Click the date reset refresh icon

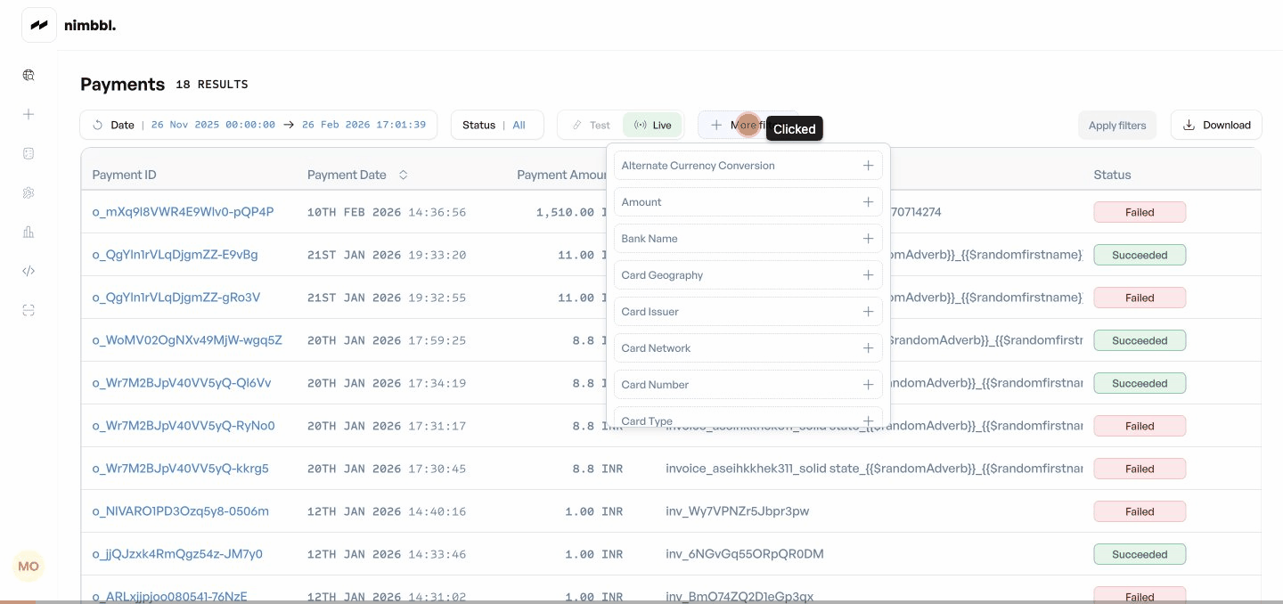tap(98, 125)
